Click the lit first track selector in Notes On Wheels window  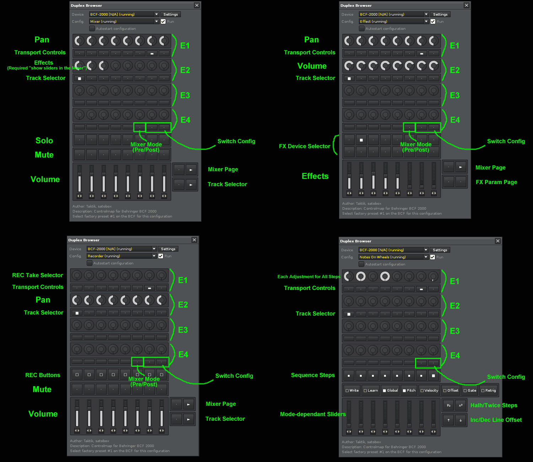(349, 314)
